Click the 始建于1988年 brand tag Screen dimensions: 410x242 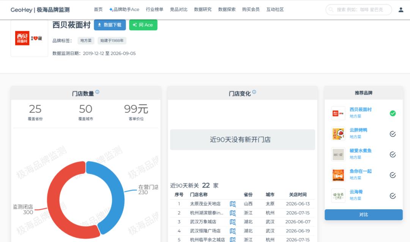click(112, 41)
